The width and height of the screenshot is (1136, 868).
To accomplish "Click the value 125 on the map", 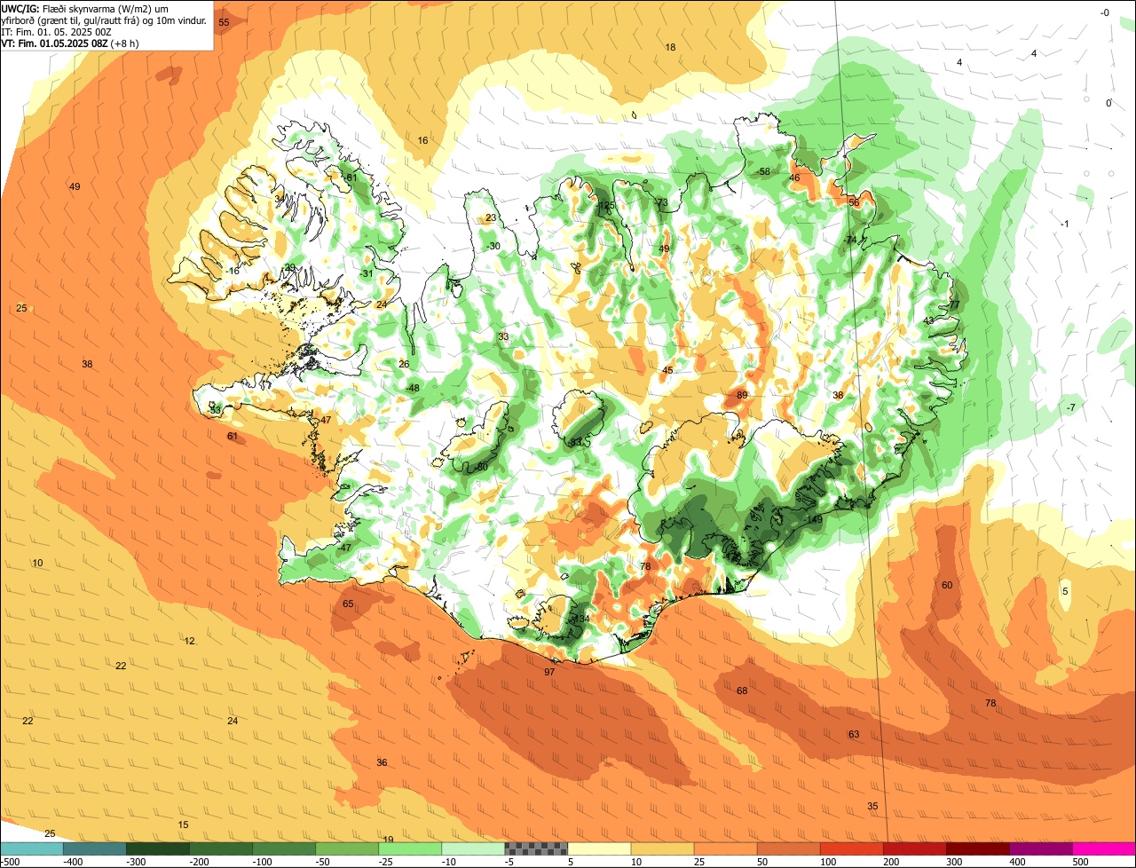I will point(607,205).
